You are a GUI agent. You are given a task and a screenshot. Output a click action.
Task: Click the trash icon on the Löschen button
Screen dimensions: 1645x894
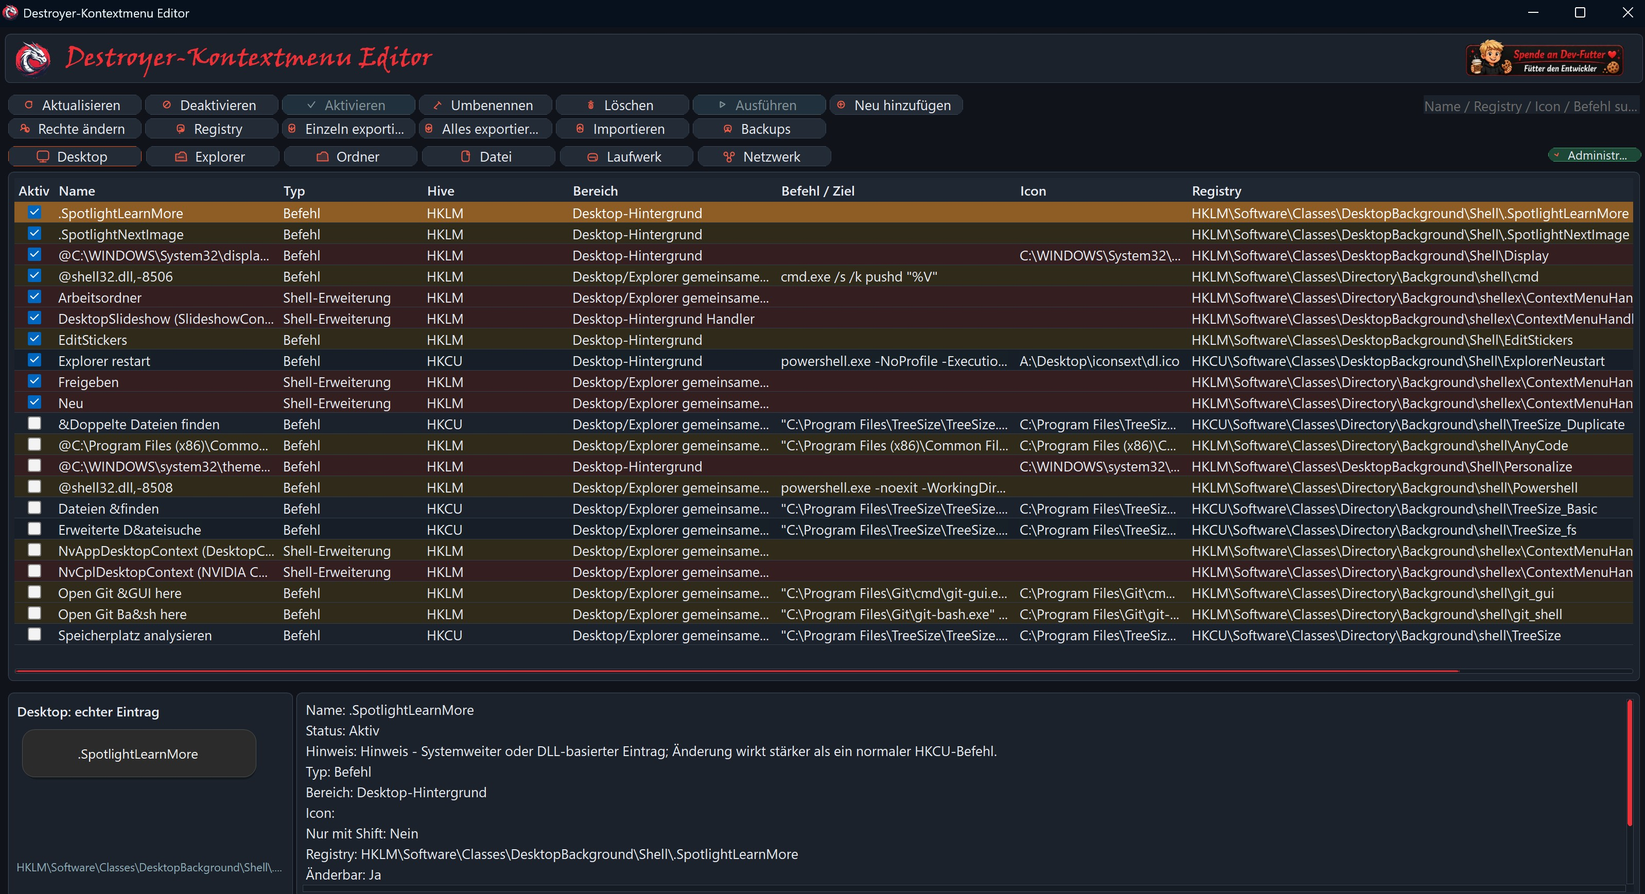(x=591, y=104)
